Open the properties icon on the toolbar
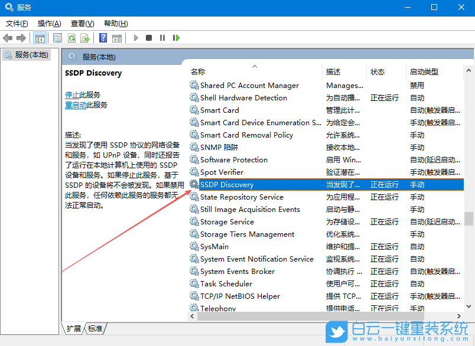 click(57, 37)
